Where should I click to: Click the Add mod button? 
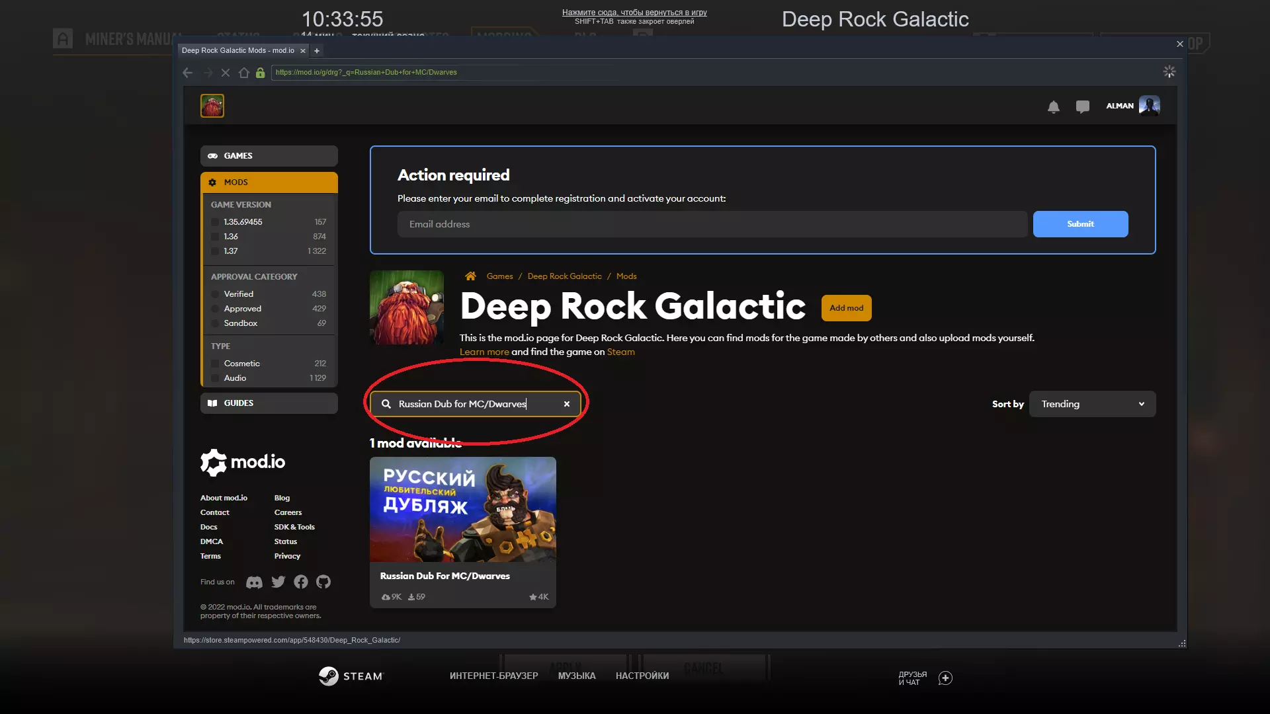click(x=846, y=308)
